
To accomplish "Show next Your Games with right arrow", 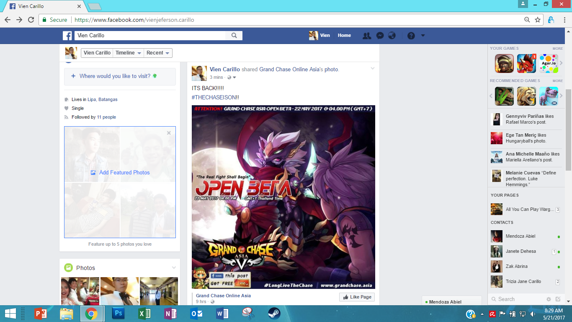I will tap(561, 63).
